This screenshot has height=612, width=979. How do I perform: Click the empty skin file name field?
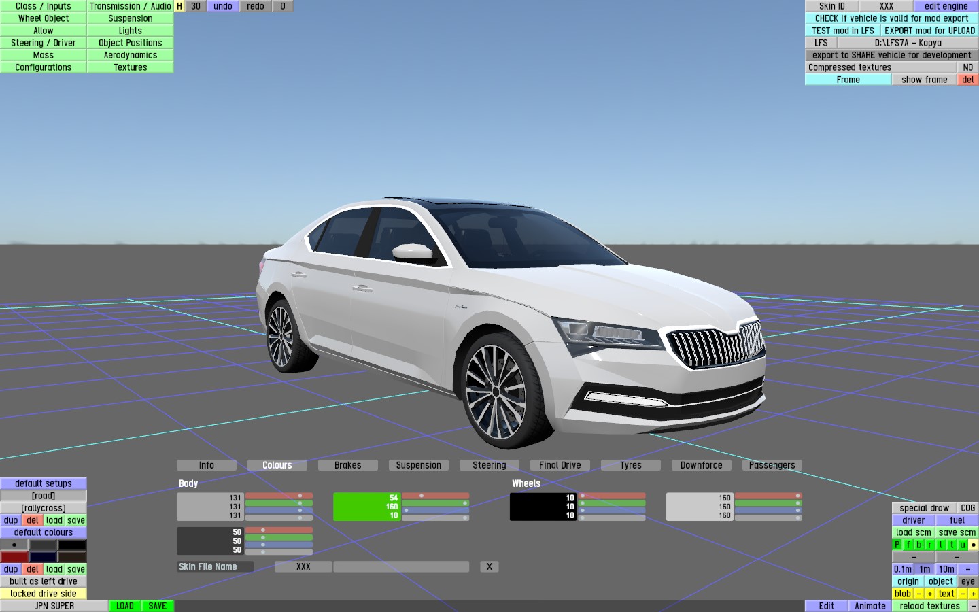pyautogui.click(x=401, y=566)
